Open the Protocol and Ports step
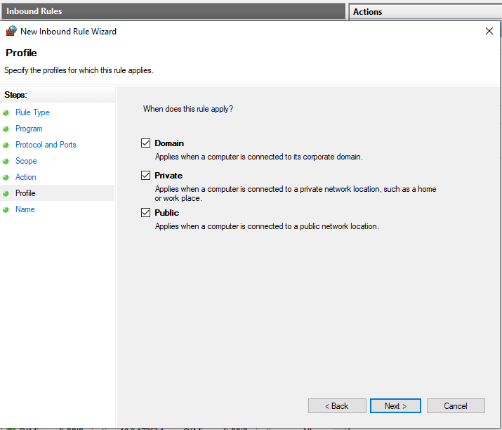The height and width of the screenshot is (430, 502). pyautogui.click(x=46, y=145)
